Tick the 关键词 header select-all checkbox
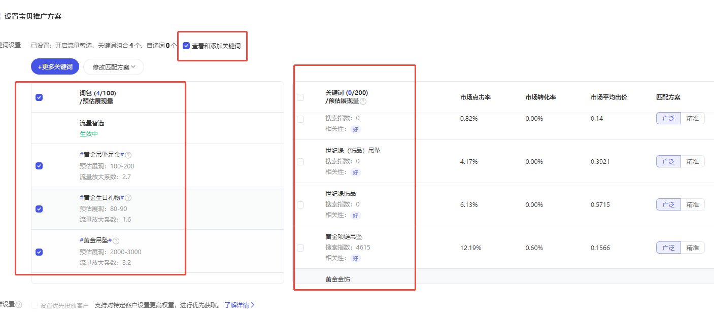The width and height of the screenshot is (714, 316). pos(300,97)
